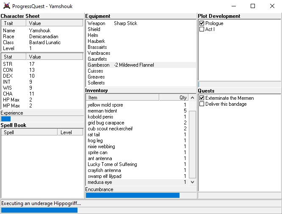
Task: Click the HP Max stat row
Action: click(42, 100)
